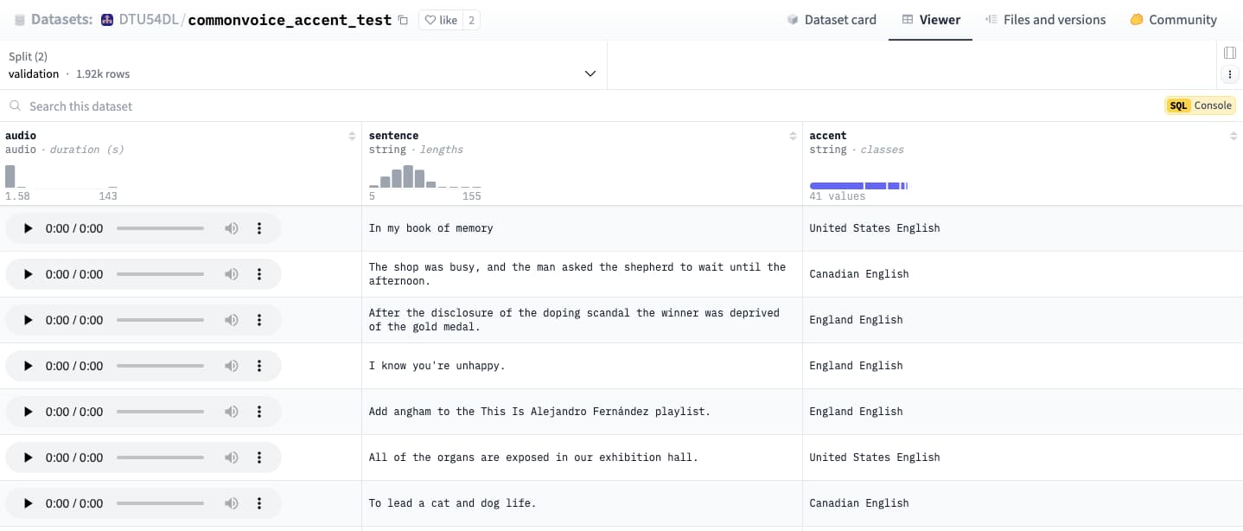This screenshot has height=531, width=1243.
Task: Open the vertical options menu below the panel icon
Action: click(1230, 74)
